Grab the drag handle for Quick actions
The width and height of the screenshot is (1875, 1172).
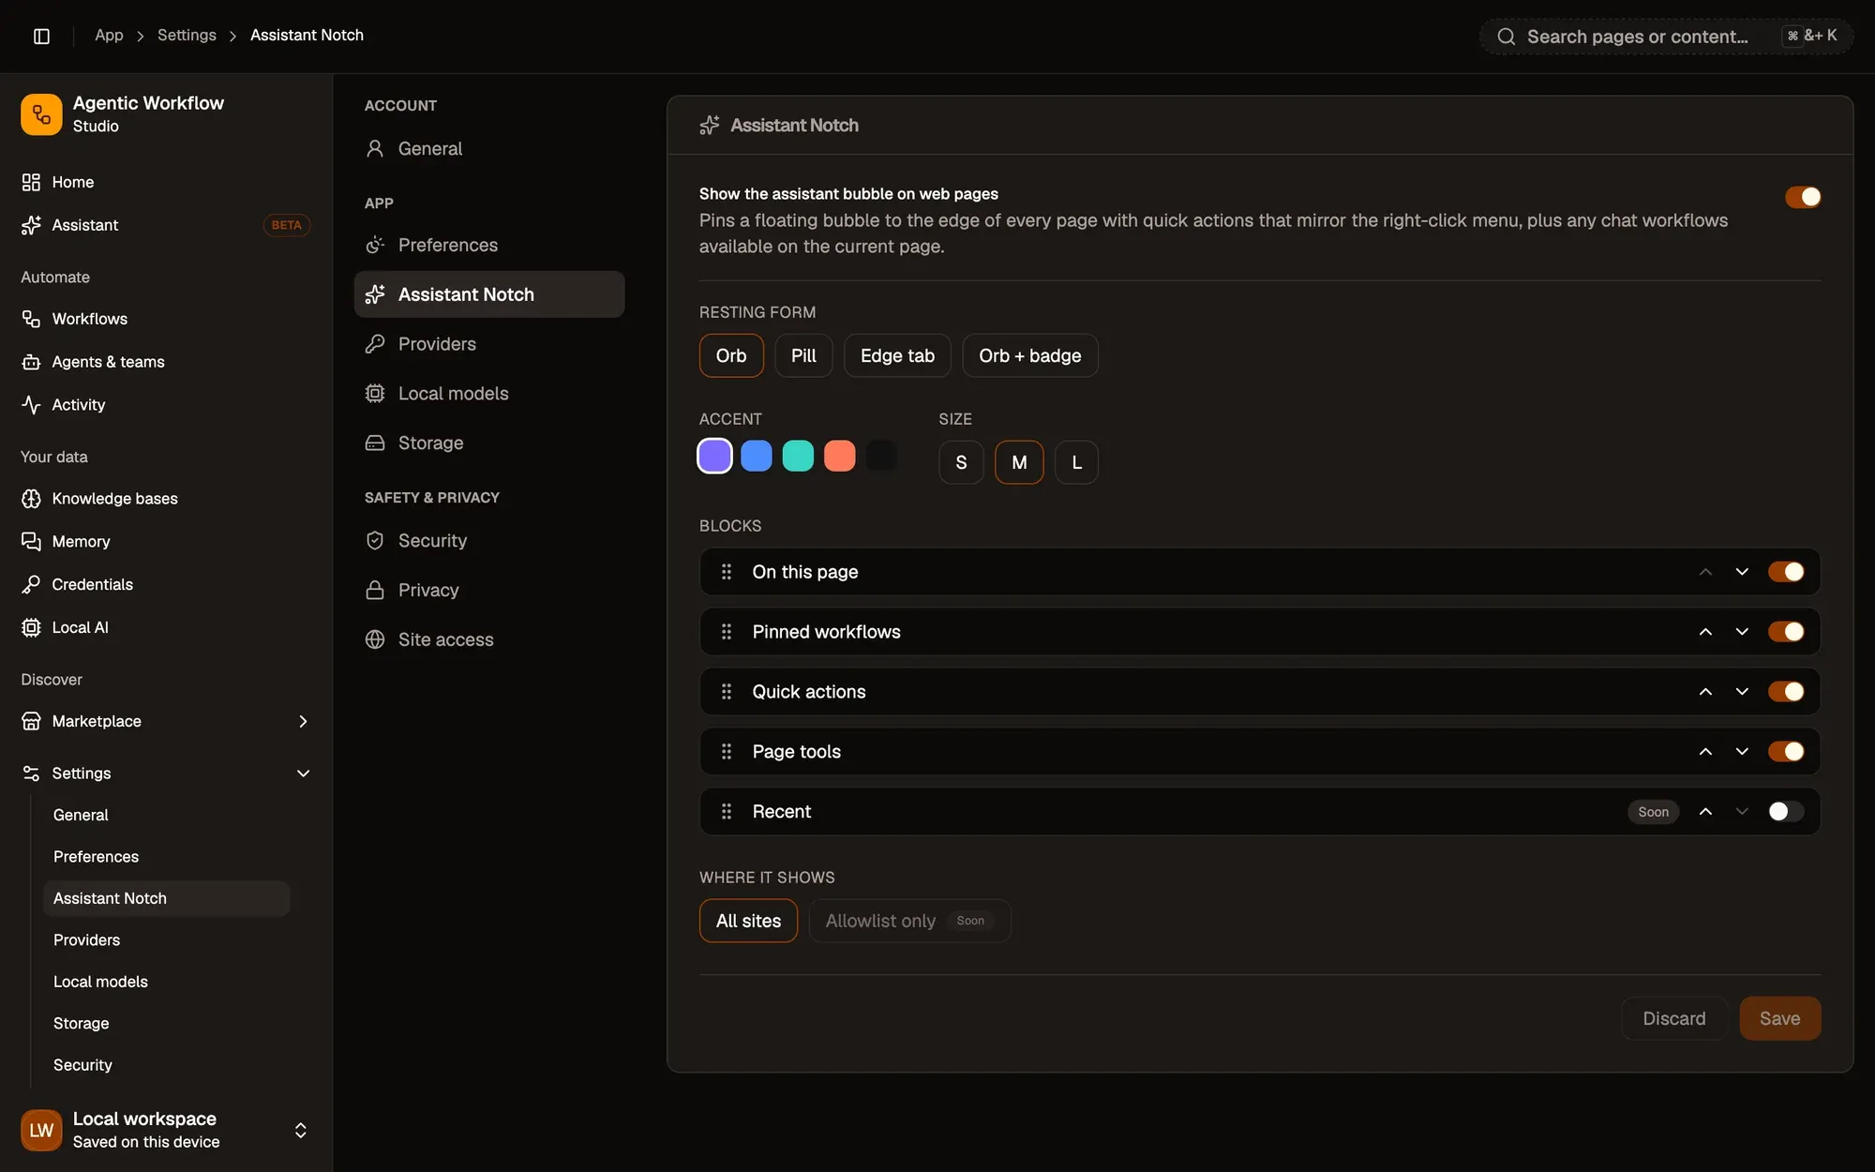coord(727,692)
